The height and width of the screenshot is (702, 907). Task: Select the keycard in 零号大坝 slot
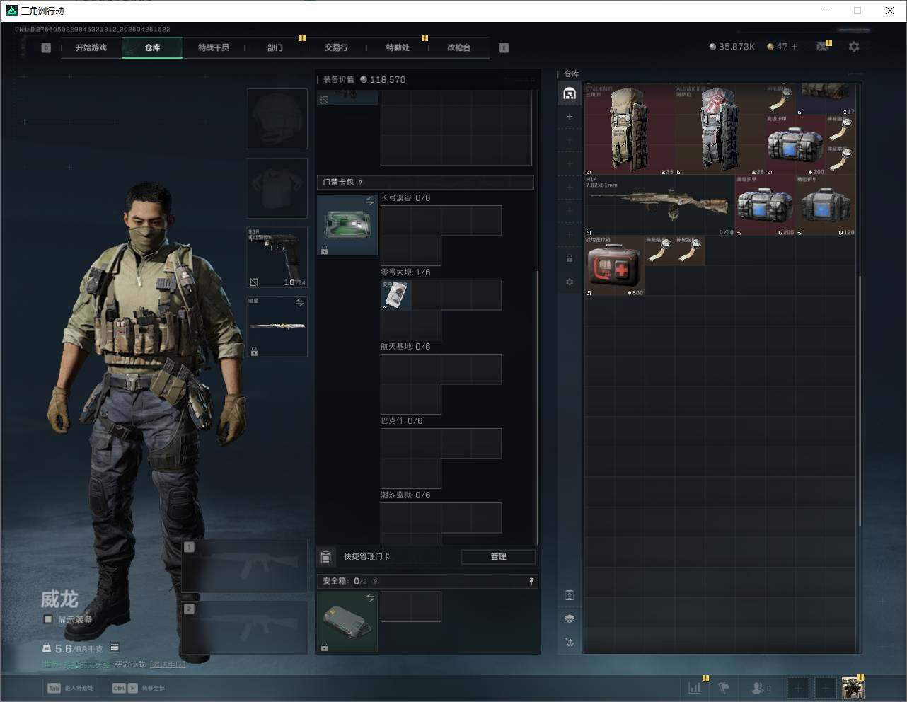coord(396,295)
